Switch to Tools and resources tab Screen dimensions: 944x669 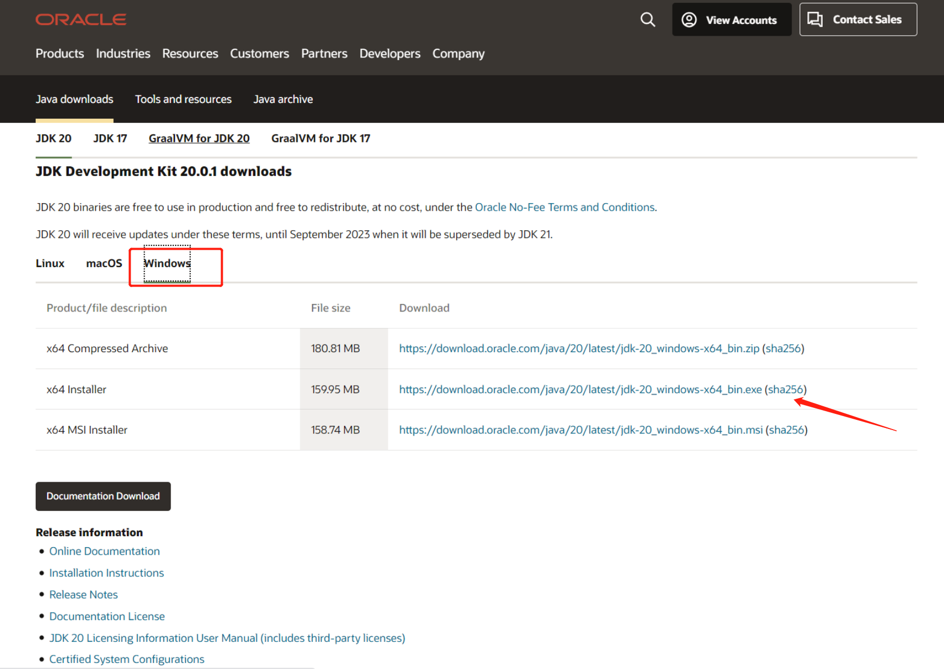point(183,99)
